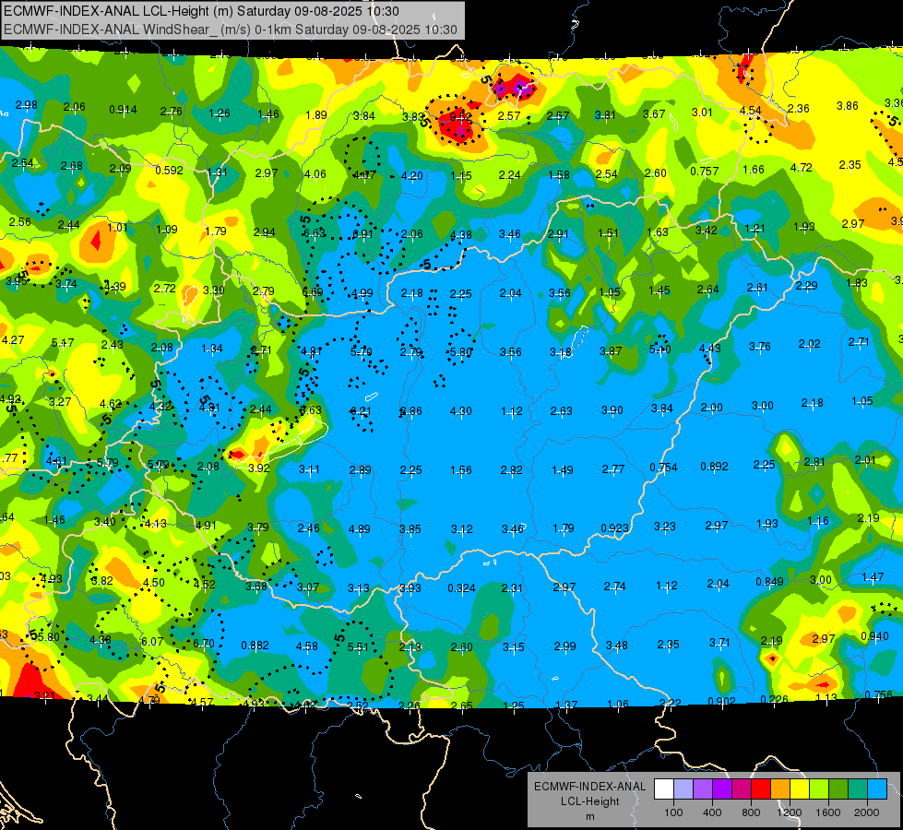
Task: Click the 4.58 wind shear value
Action: tap(306, 646)
